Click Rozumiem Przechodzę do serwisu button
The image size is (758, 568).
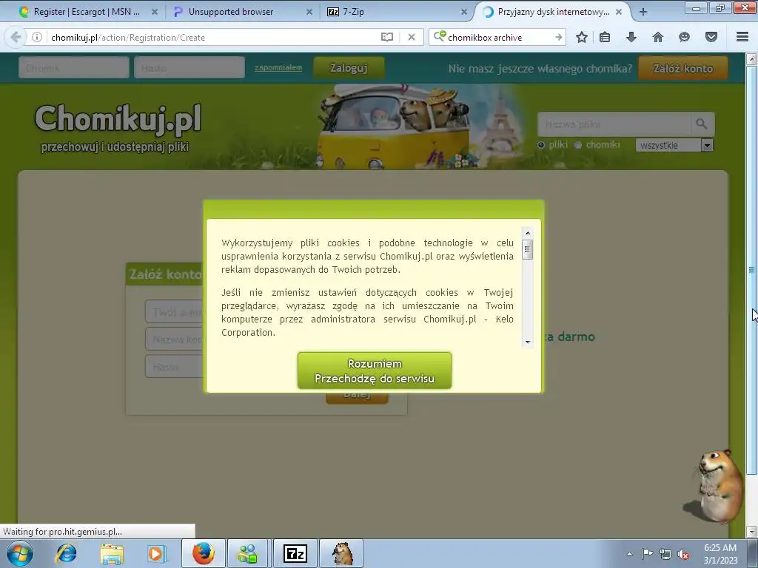pyautogui.click(x=375, y=371)
